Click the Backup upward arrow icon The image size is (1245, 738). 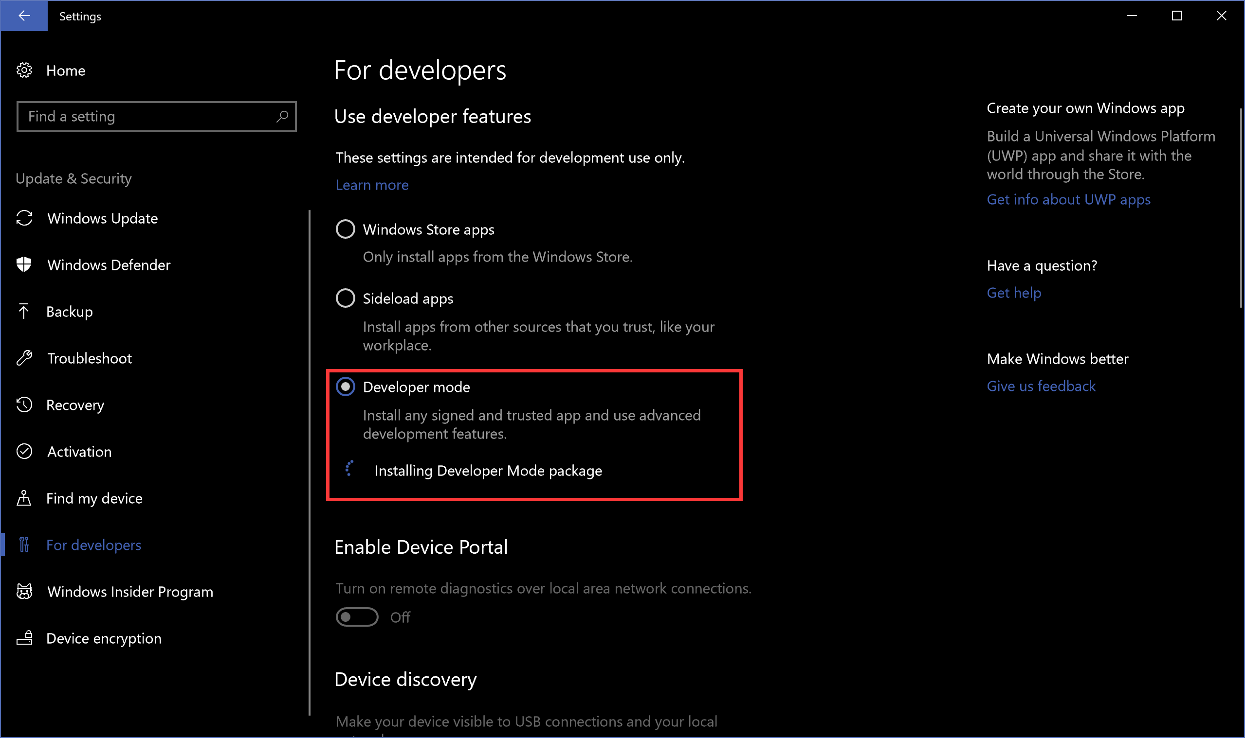tap(24, 311)
